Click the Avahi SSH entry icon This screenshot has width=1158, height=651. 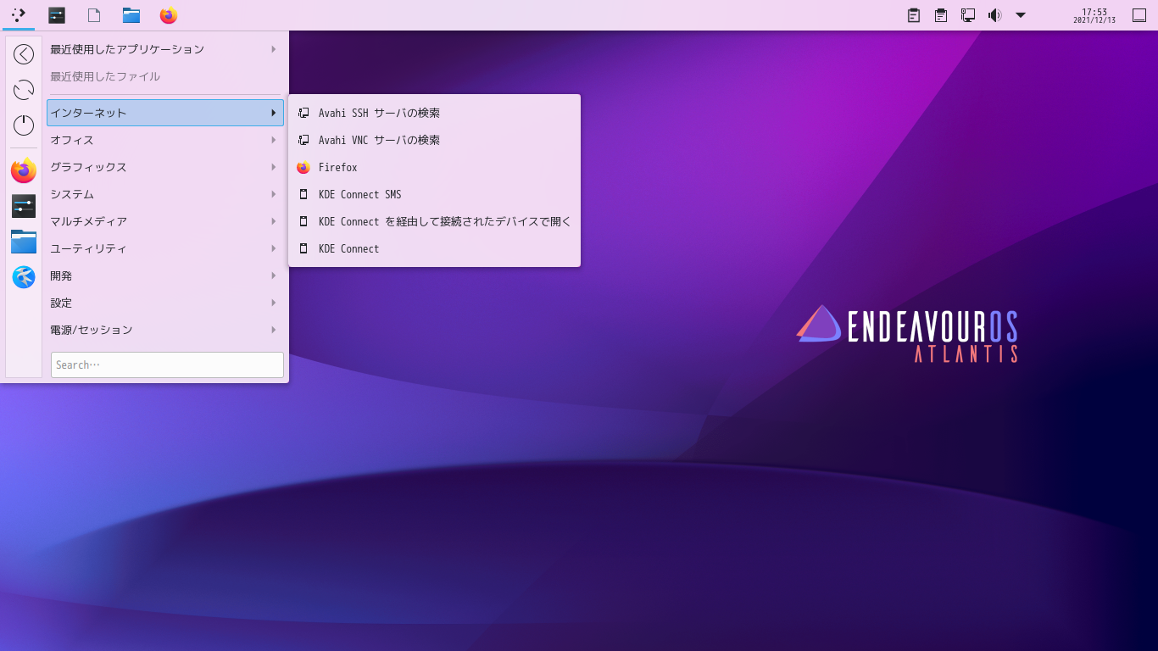click(303, 113)
